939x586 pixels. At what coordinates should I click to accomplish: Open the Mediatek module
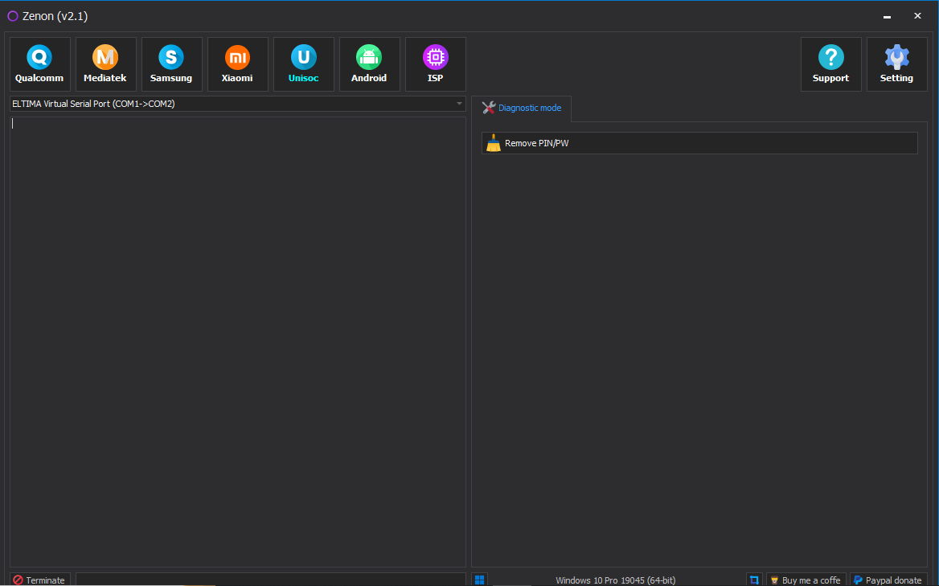(x=106, y=64)
